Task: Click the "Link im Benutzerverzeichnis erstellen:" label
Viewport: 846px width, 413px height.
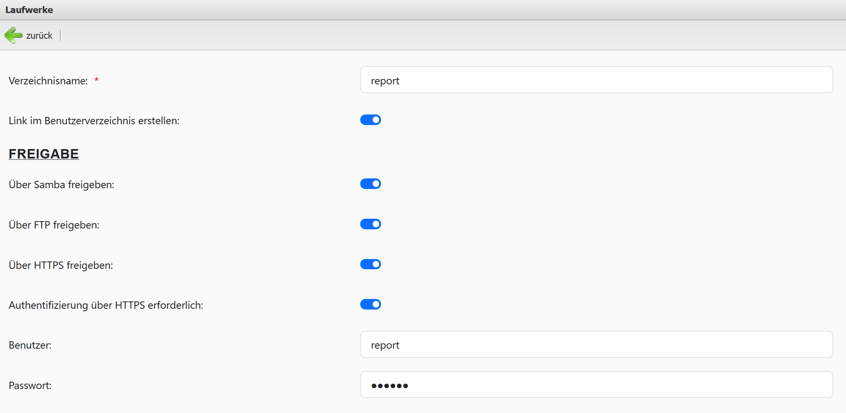Action: (94, 121)
